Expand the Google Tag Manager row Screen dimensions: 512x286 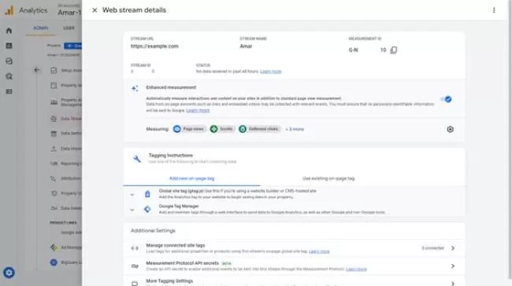click(132, 210)
